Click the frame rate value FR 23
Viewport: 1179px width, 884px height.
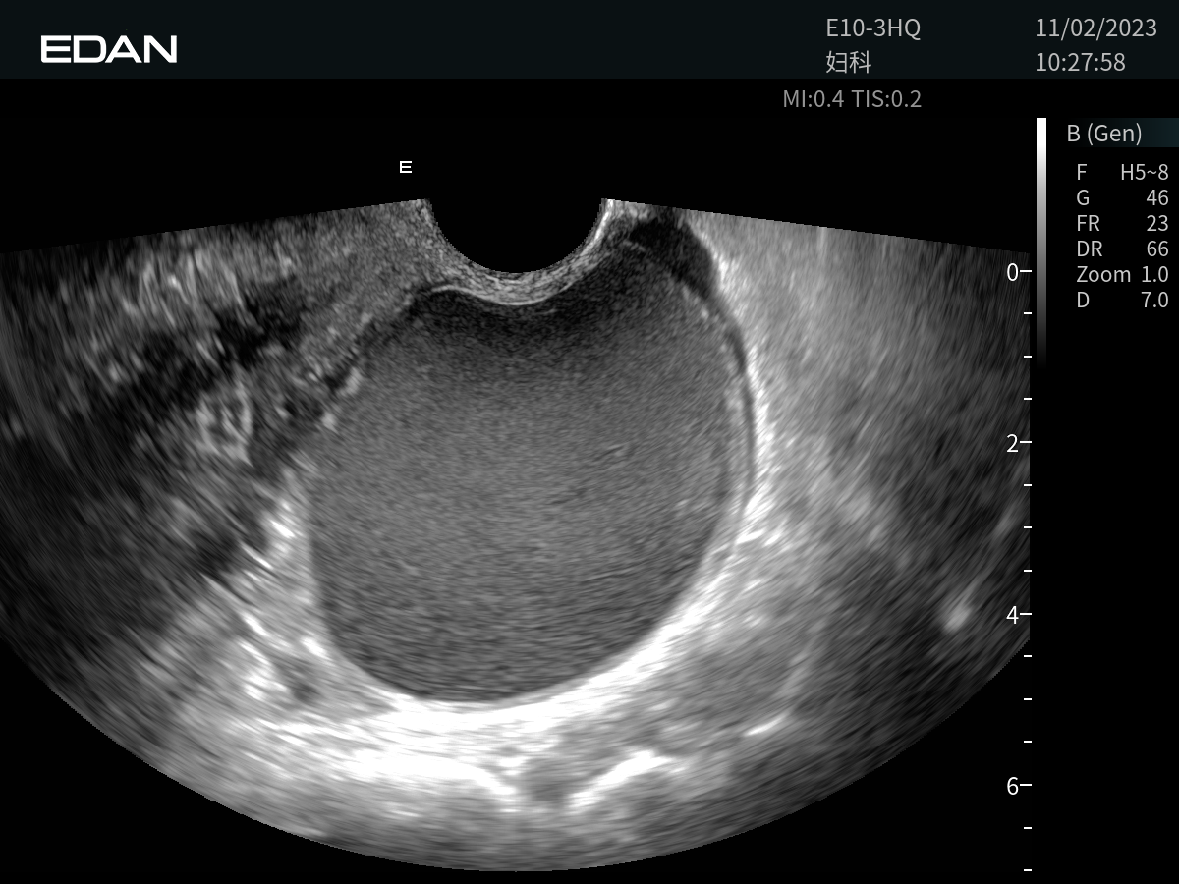pyautogui.click(x=1122, y=224)
